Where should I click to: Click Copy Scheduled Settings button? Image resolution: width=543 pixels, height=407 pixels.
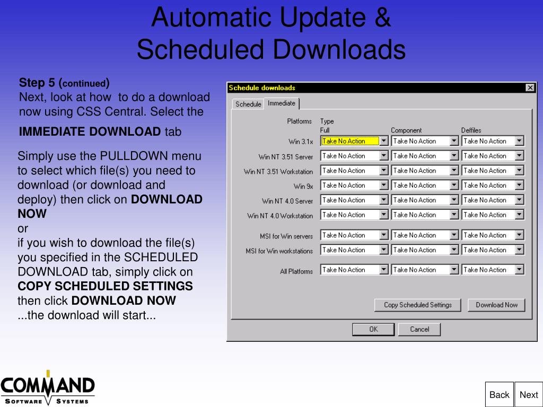418,305
